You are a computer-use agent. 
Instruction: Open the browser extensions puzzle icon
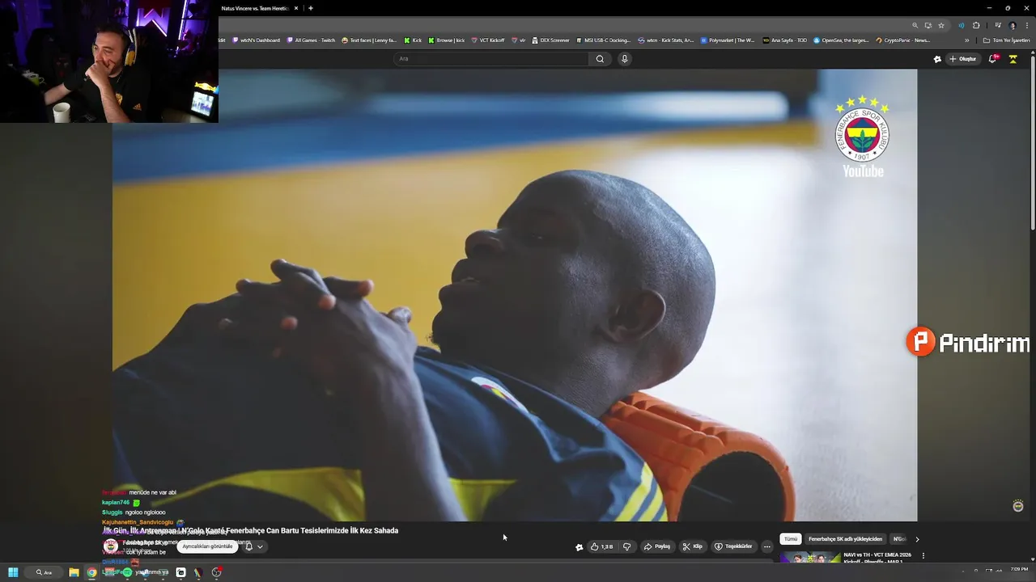pos(976,25)
